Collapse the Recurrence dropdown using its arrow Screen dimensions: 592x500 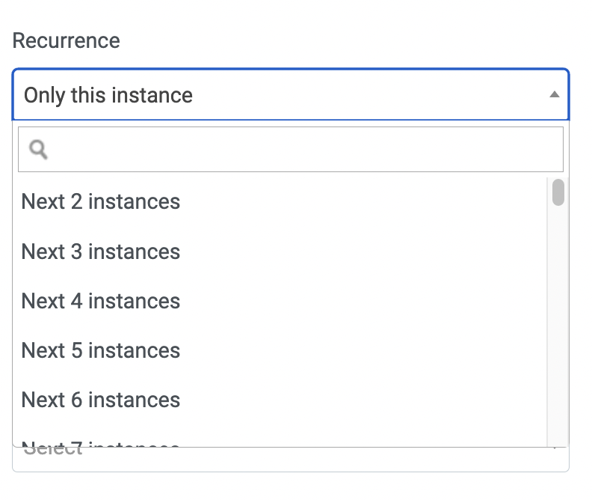pos(554,94)
